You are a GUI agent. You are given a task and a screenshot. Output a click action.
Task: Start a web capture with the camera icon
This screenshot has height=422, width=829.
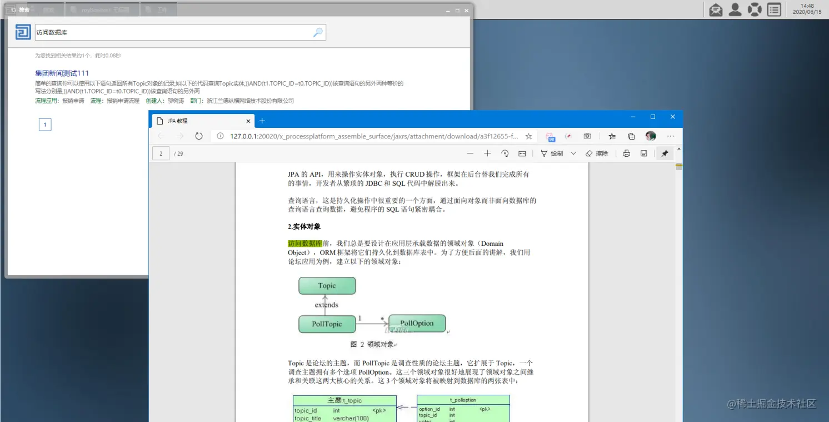coord(587,136)
